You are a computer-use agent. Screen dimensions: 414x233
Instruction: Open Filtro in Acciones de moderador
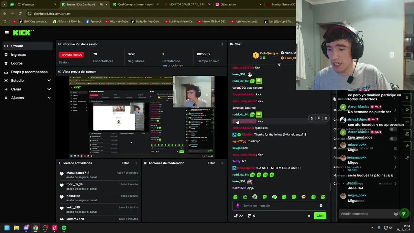[x=211, y=163]
